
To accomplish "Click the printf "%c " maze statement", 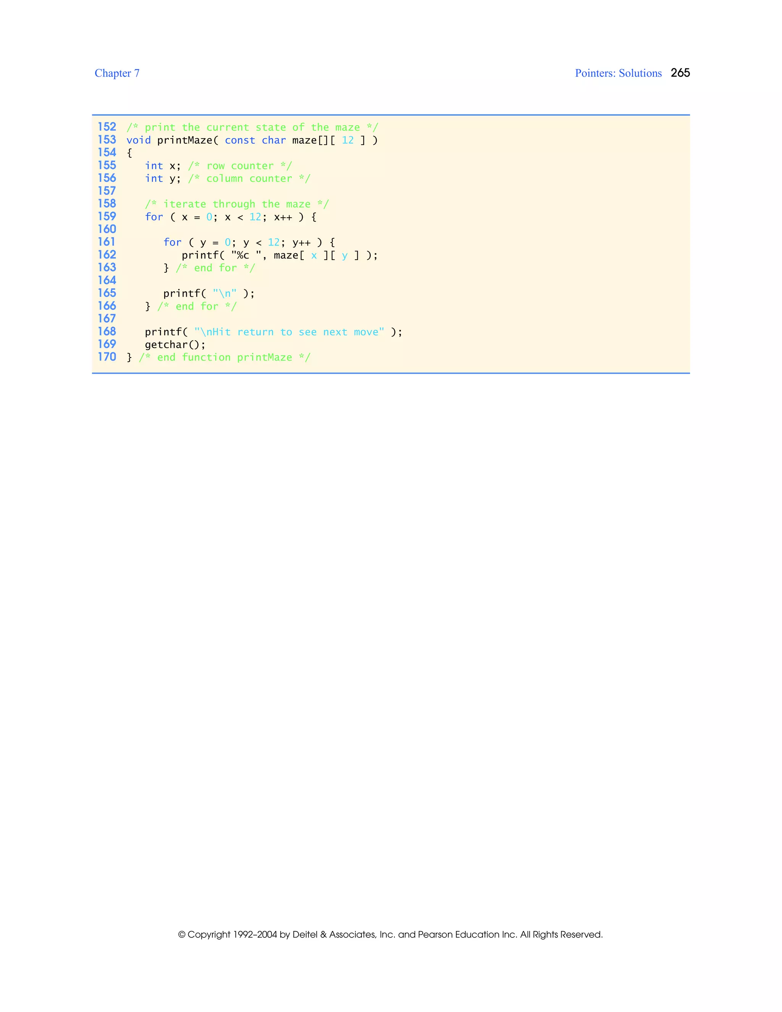I will pos(280,255).
